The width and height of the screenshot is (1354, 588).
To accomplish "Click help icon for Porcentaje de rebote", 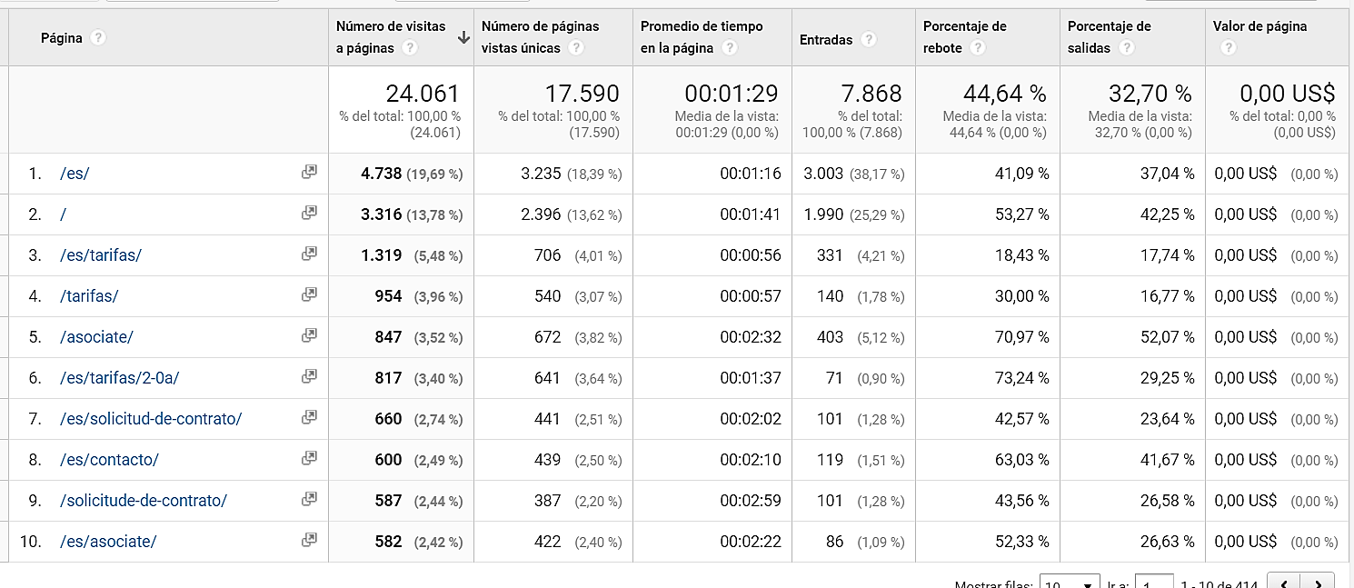I will pyautogui.click(x=978, y=48).
